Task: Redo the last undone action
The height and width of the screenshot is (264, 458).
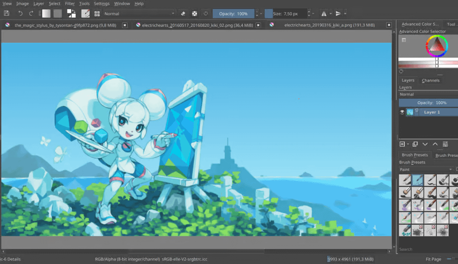Action: point(31,13)
